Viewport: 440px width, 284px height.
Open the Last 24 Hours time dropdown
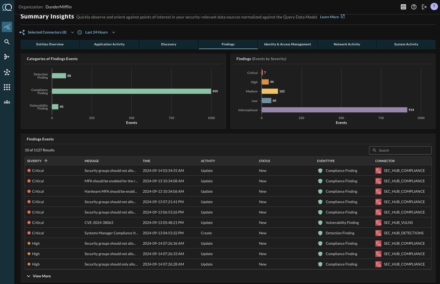click(x=96, y=32)
